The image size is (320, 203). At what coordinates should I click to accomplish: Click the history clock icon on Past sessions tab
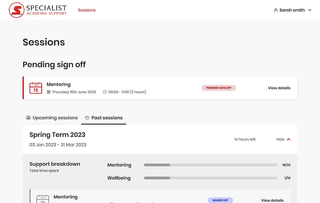tap(87, 118)
